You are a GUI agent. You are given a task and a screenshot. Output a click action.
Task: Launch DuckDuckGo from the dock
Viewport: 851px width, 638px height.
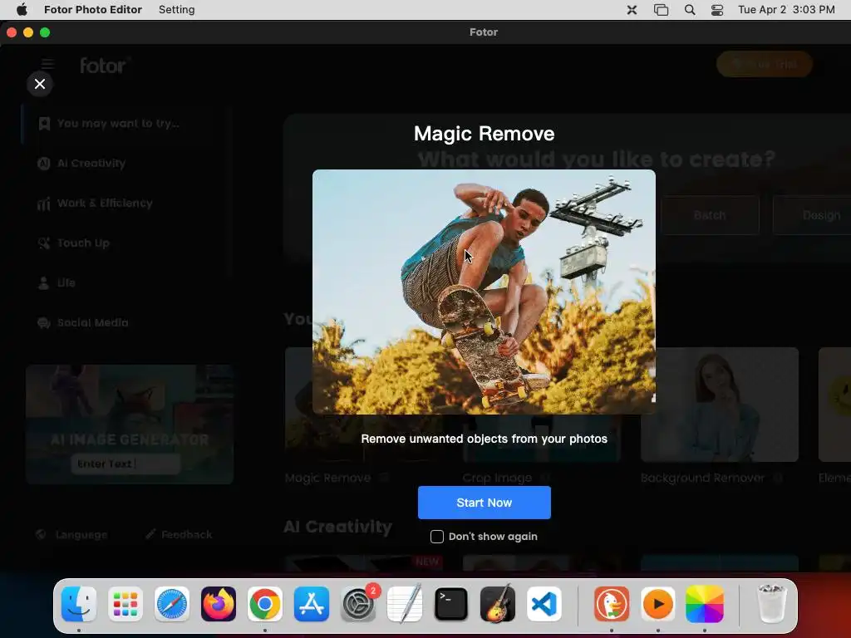click(x=612, y=604)
